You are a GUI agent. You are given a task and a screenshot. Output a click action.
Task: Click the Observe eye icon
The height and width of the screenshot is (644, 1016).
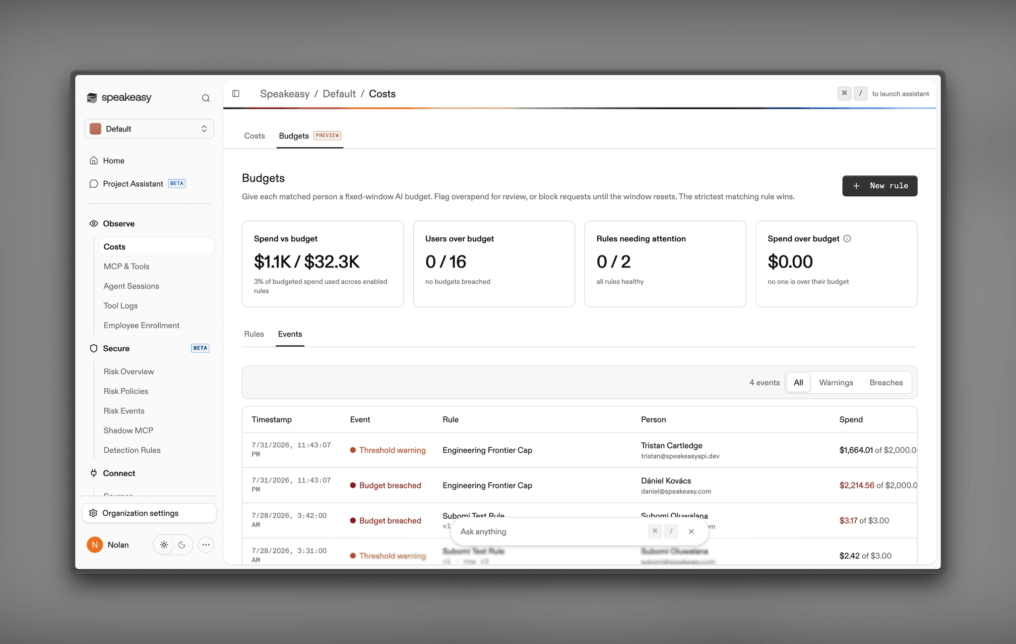[x=94, y=223]
